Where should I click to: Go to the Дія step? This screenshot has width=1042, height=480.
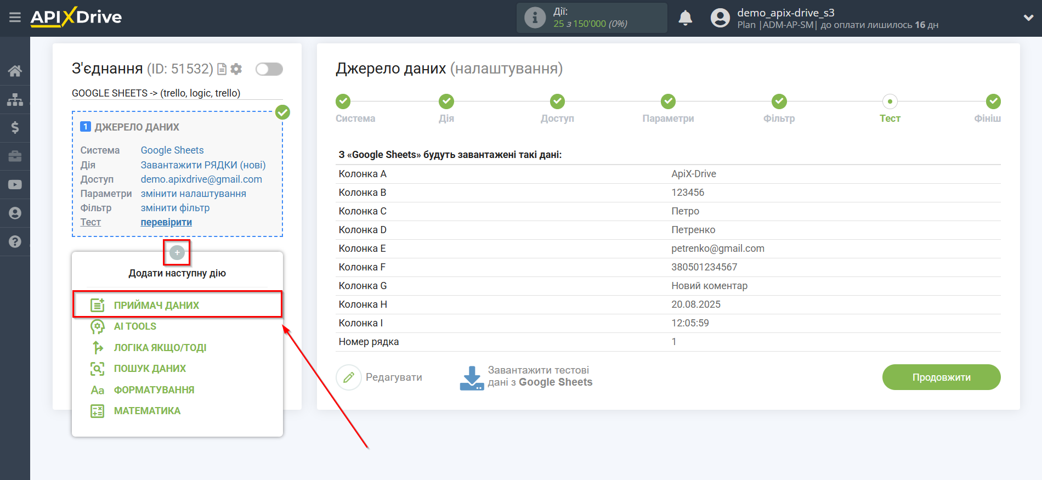coord(446,101)
